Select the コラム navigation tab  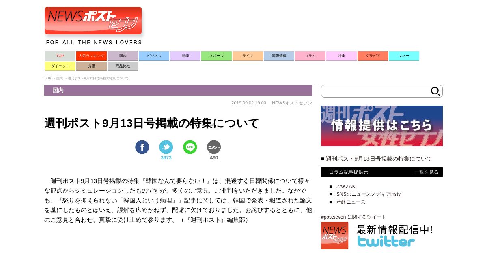pos(310,56)
